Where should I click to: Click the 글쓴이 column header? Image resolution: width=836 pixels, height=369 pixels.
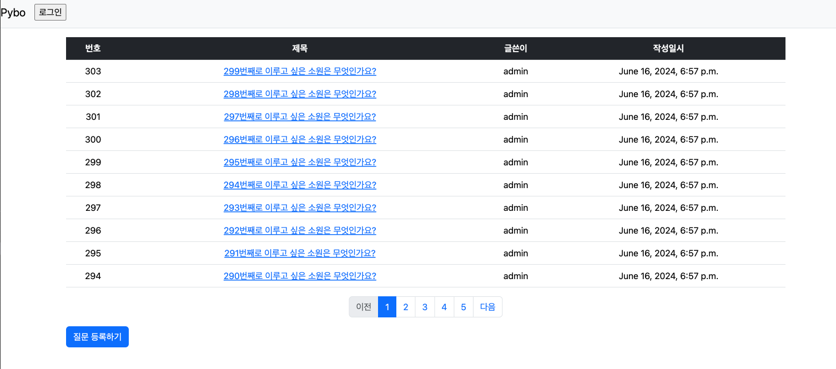(516, 48)
